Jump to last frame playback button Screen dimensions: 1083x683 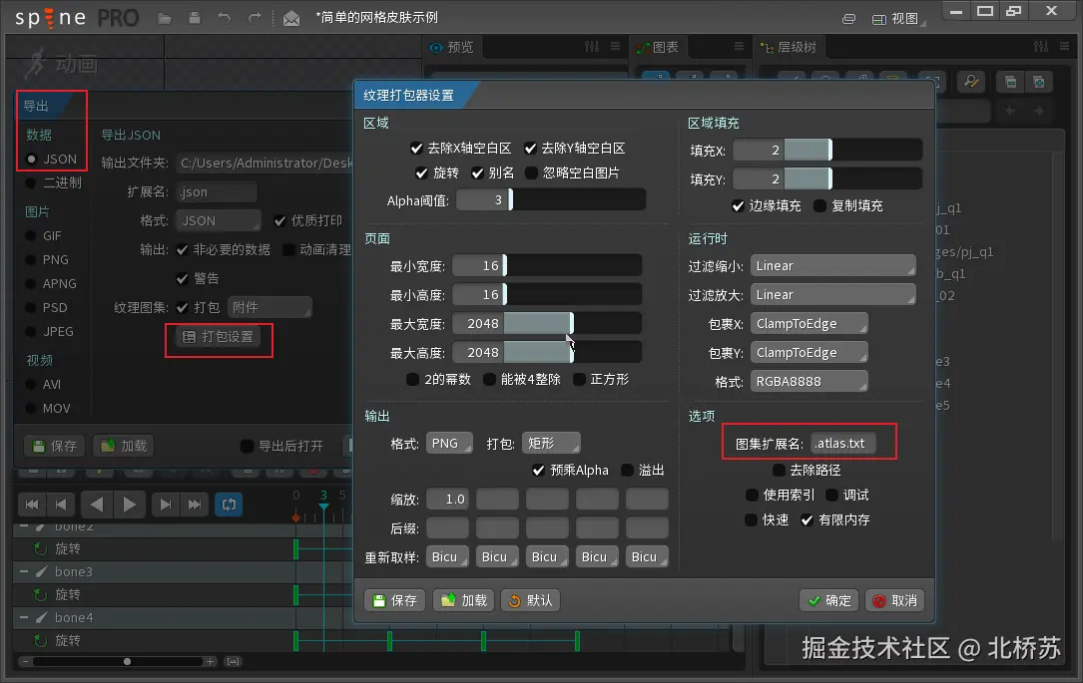coord(195,505)
